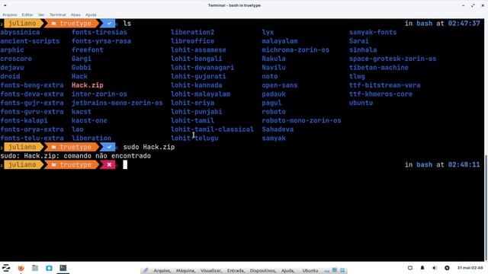Click the Hack.zip file name in the listing
488x274 pixels.
[x=88, y=85]
